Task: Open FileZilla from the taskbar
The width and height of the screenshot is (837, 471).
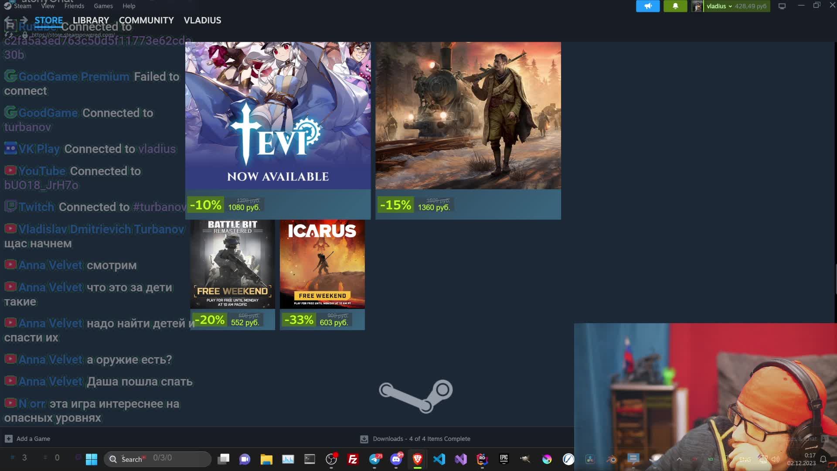Action: pos(353,459)
